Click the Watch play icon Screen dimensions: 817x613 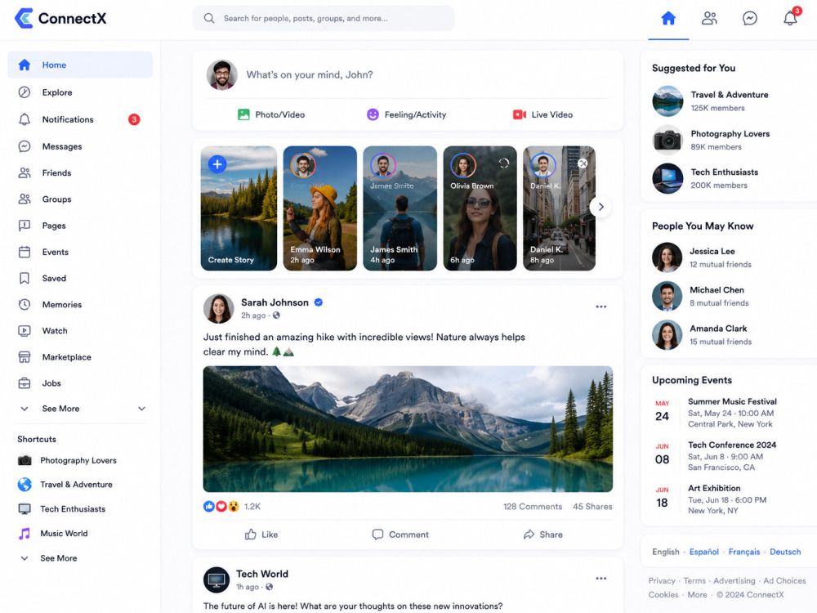tap(25, 330)
